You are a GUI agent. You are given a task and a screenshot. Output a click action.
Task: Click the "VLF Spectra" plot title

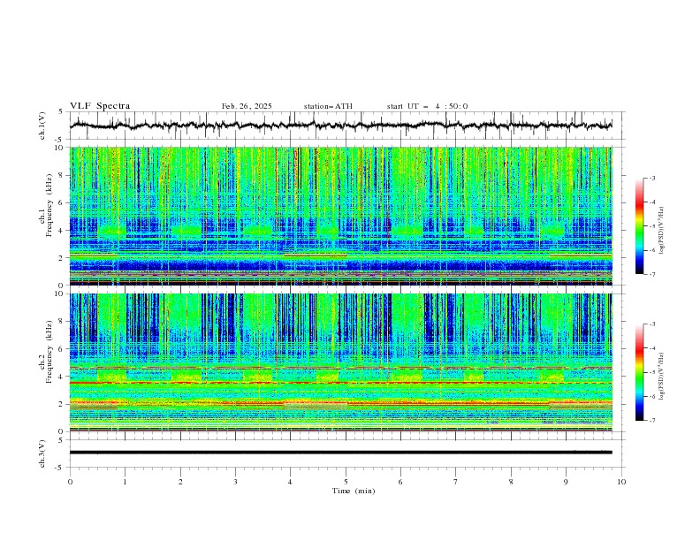click(100, 106)
